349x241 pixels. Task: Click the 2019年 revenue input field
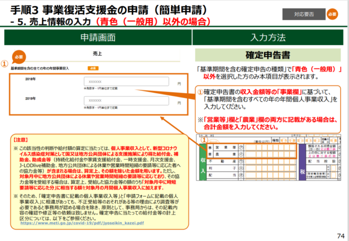[x=126, y=101]
